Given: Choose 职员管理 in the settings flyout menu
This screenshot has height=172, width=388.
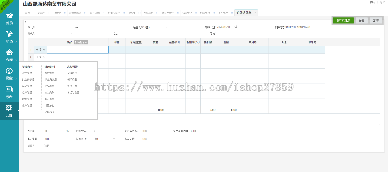Looking at the screenshot, I should (27, 99).
